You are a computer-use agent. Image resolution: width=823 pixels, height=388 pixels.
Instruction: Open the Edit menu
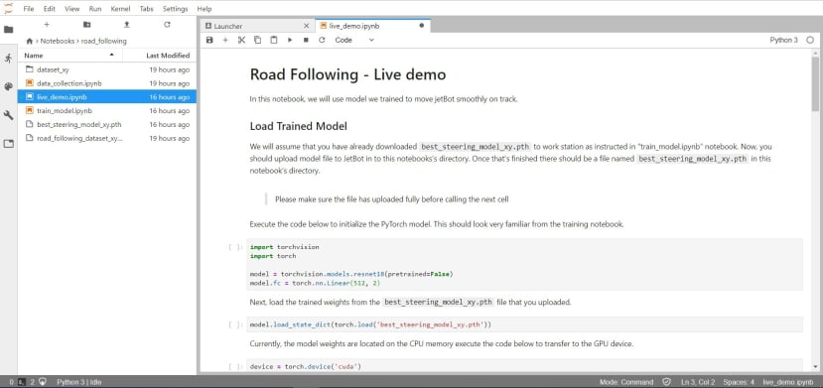pyautogui.click(x=50, y=9)
